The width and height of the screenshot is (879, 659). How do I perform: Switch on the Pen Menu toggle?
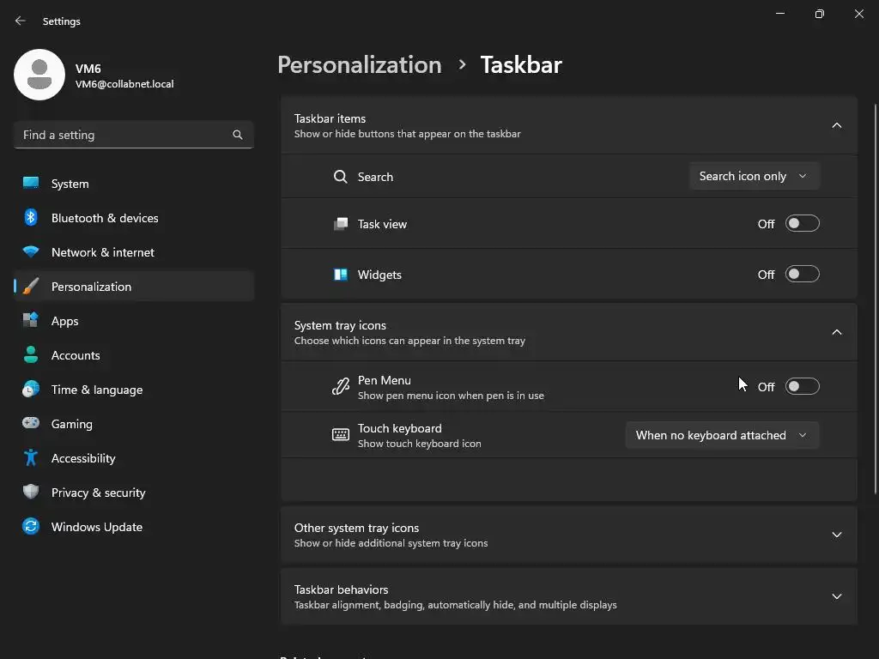point(803,387)
